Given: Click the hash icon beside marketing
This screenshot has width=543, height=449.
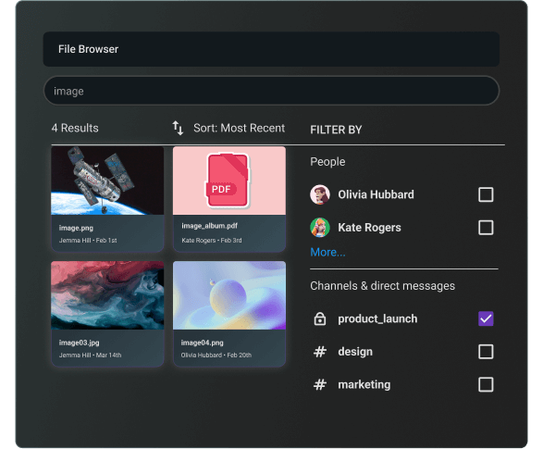Looking at the screenshot, I should click(x=320, y=384).
